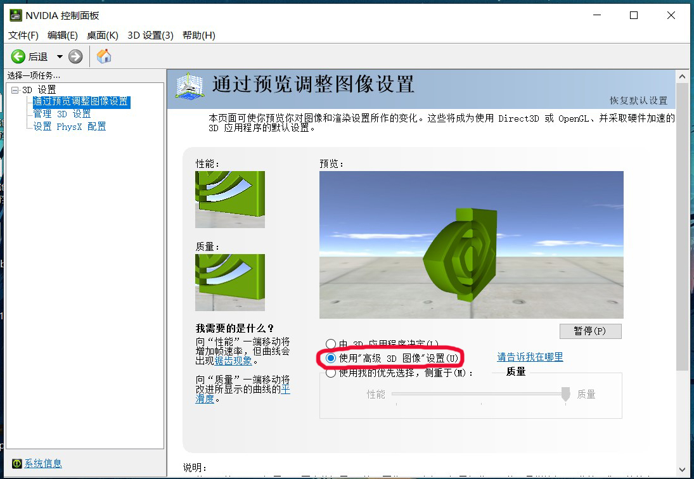694x479 pixels.
Task: Click the green Back navigation arrow
Action: pos(18,56)
